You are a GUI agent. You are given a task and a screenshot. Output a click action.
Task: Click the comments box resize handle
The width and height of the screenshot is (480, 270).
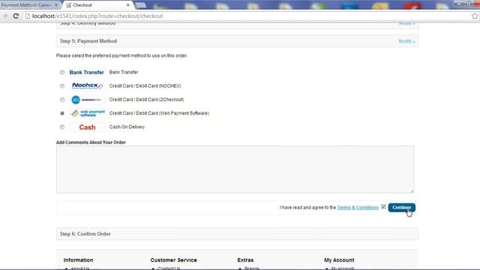[412, 191]
